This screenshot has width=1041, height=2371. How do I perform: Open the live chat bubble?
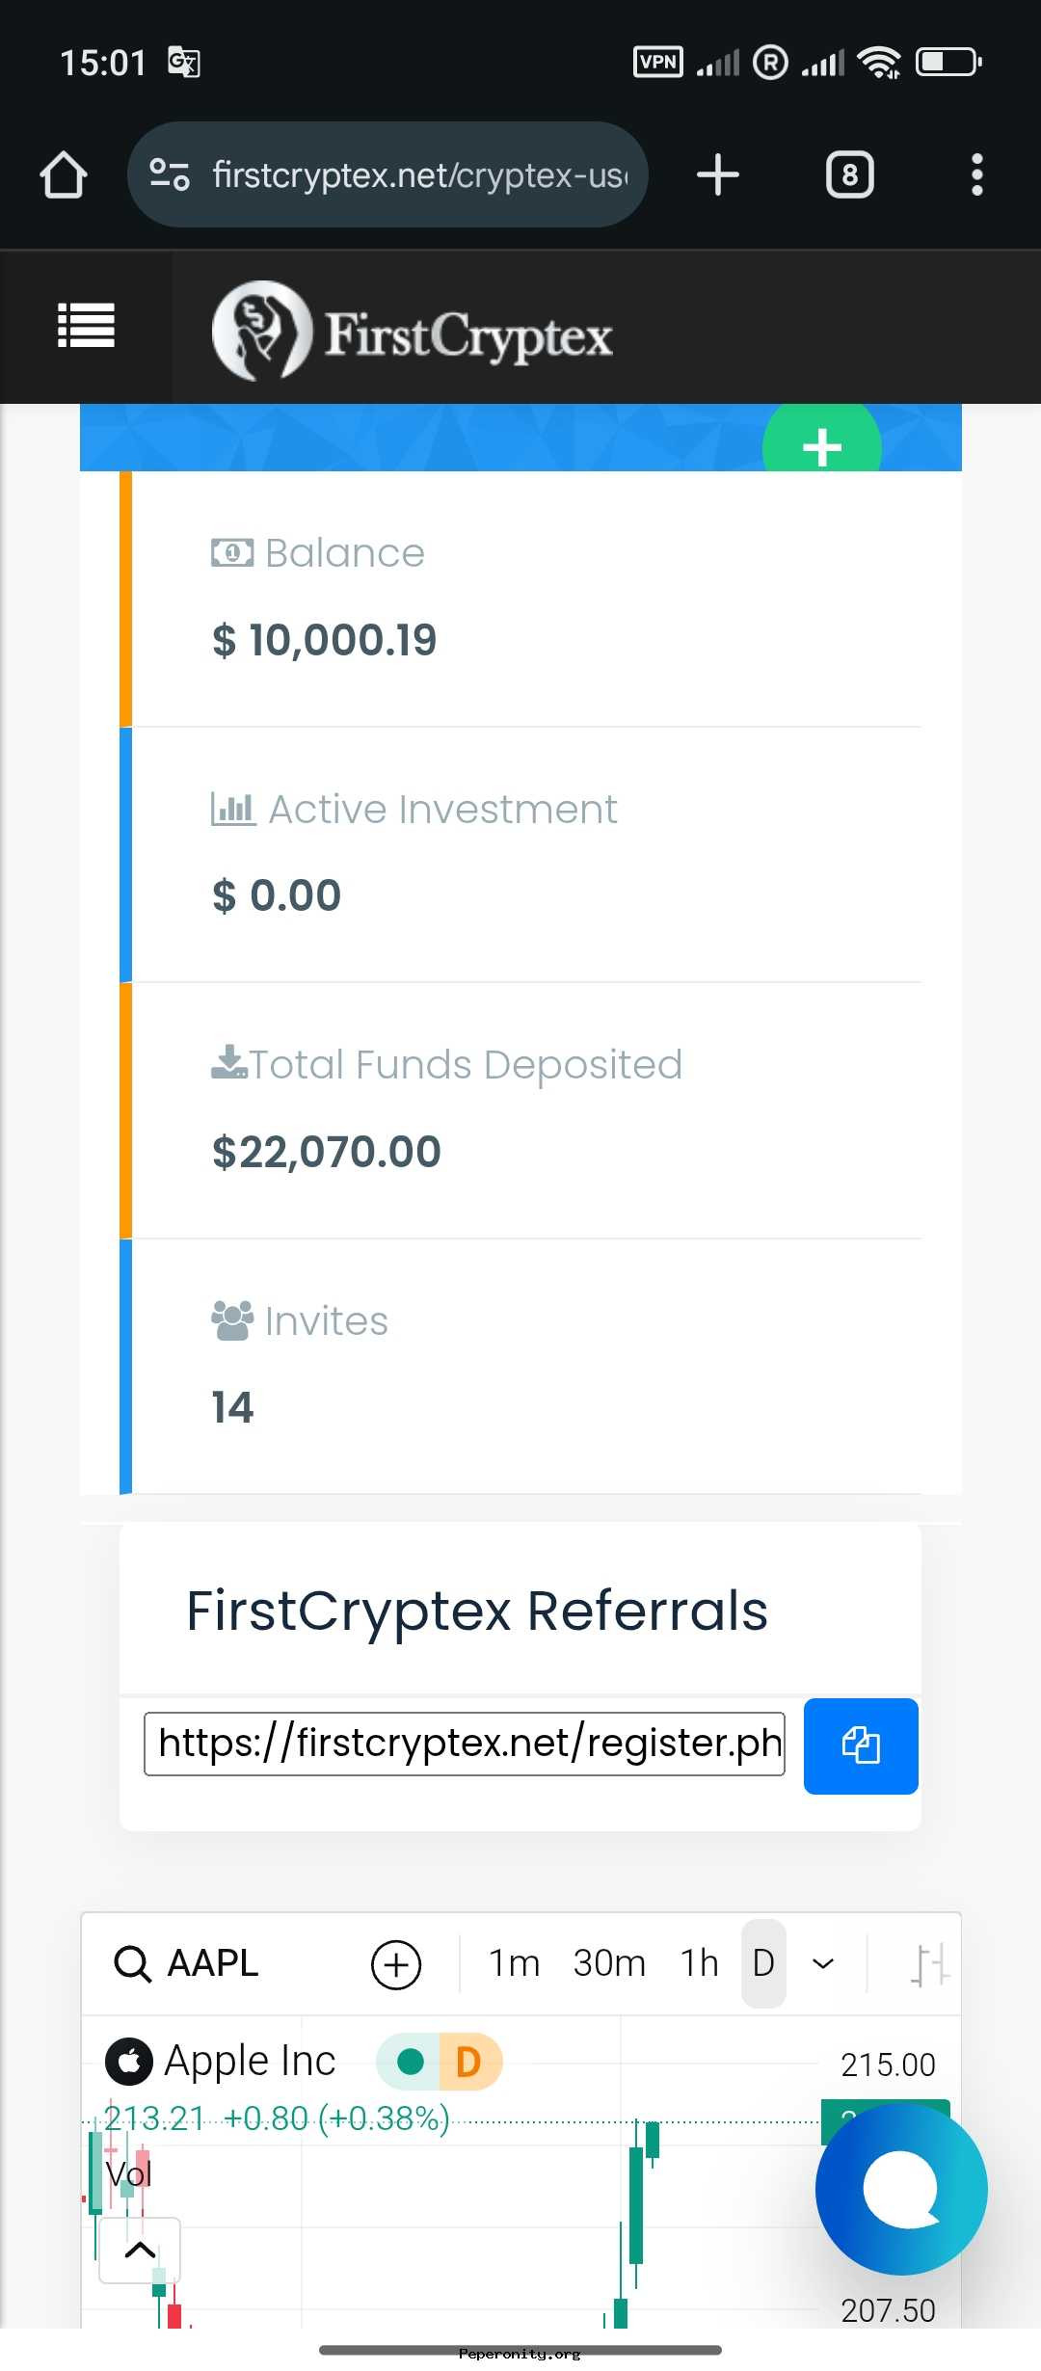pos(900,2189)
